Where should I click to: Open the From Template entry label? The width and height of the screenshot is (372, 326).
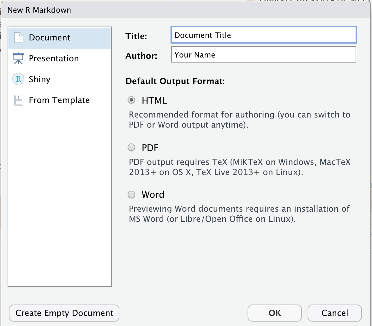click(59, 100)
